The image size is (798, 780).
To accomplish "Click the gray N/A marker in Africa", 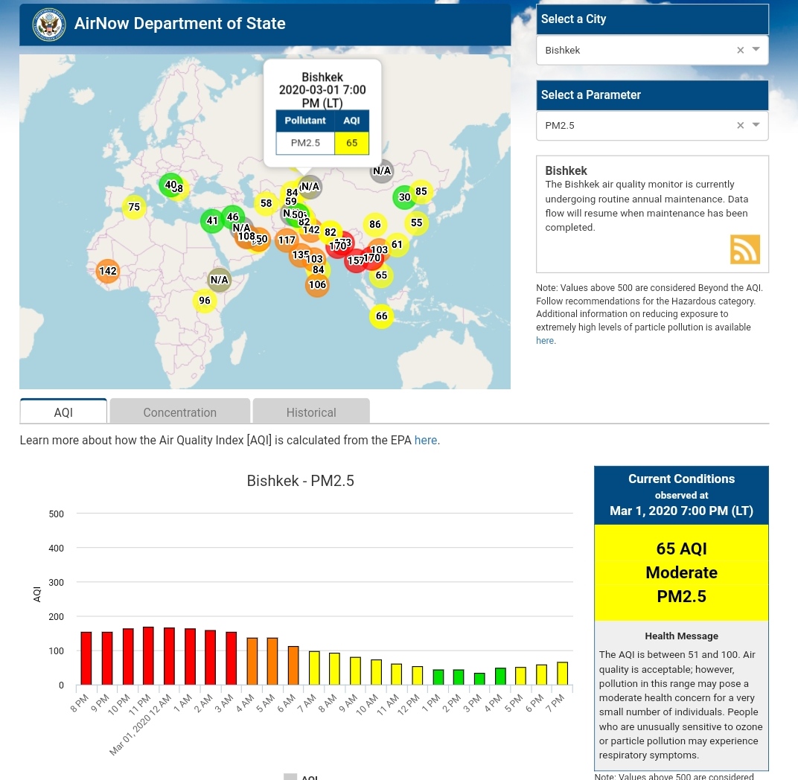I will point(219,280).
